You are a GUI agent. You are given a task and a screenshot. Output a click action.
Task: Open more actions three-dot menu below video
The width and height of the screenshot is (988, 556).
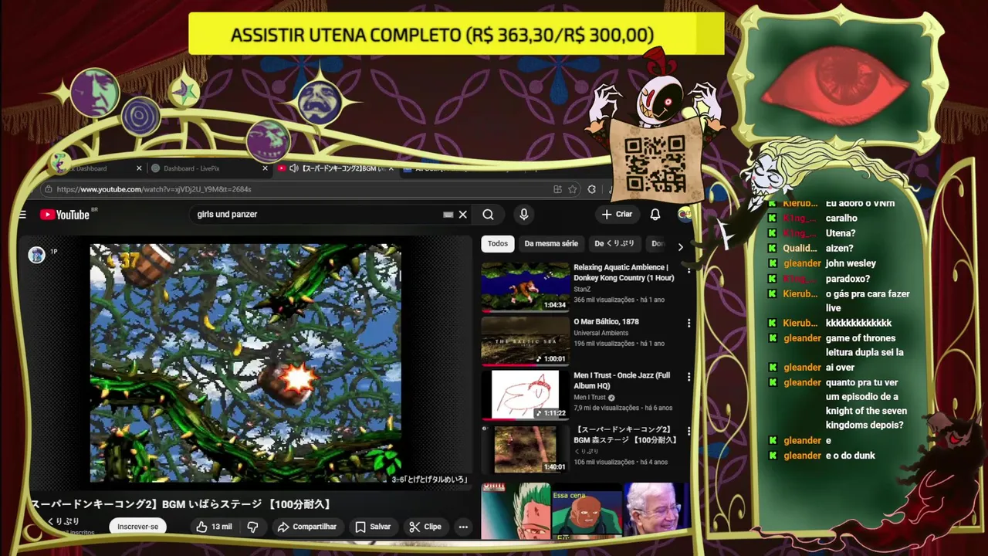pyautogui.click(x=463, y=527)
